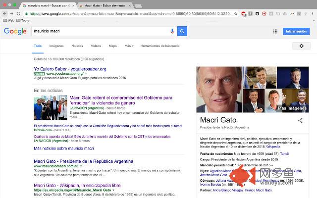Bookmark this page with the star icon
The height and width of the screenshot is (198, 317).
(236, 14)
